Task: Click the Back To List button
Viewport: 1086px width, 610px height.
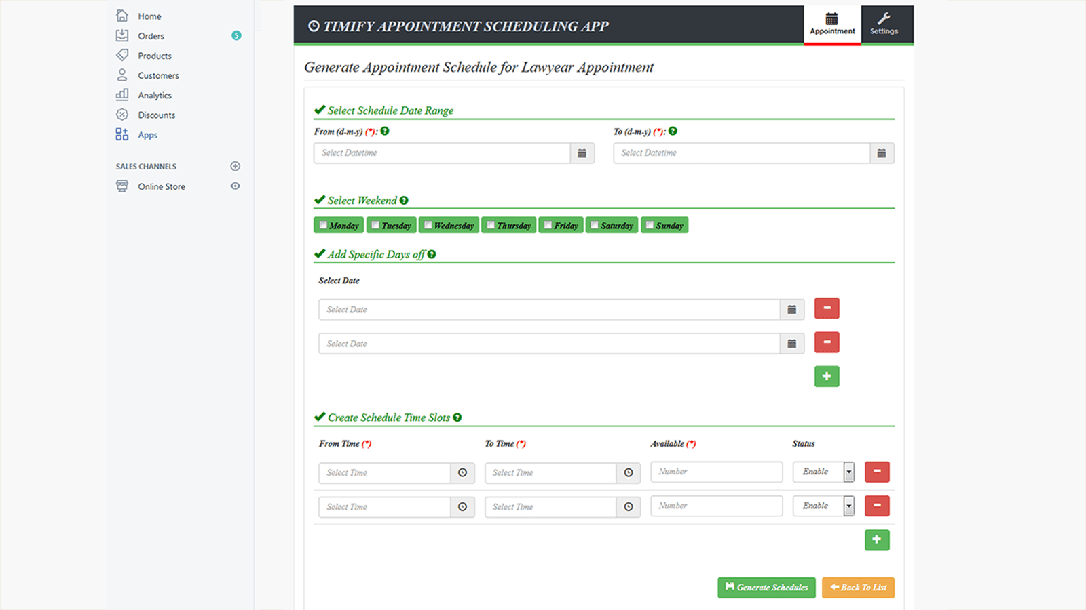Action: [x=858, y=587]
